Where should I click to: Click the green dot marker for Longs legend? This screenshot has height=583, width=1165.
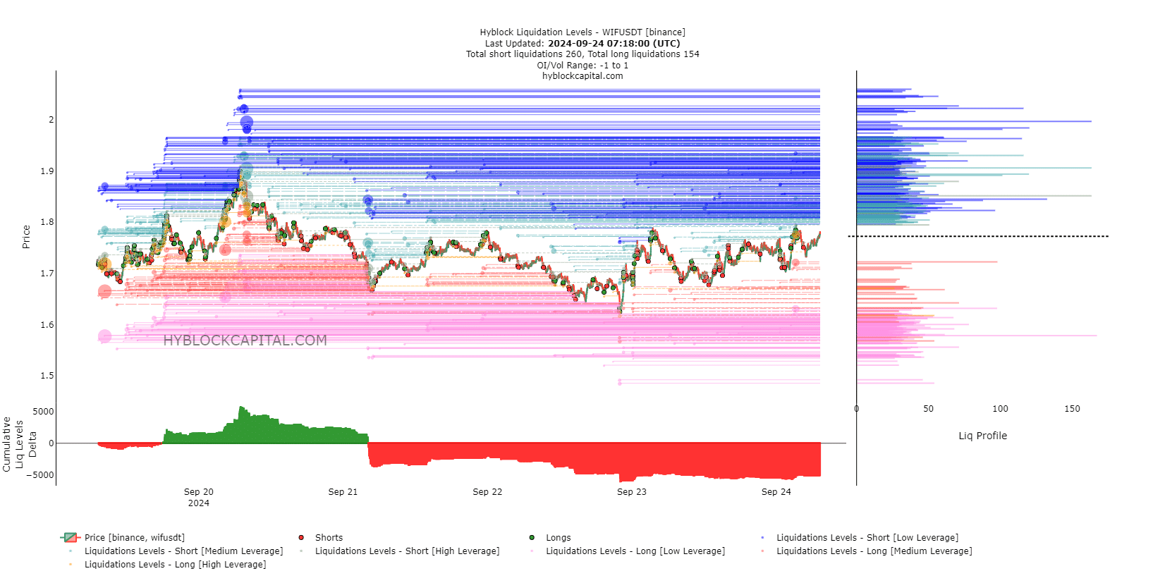[532, 538]
